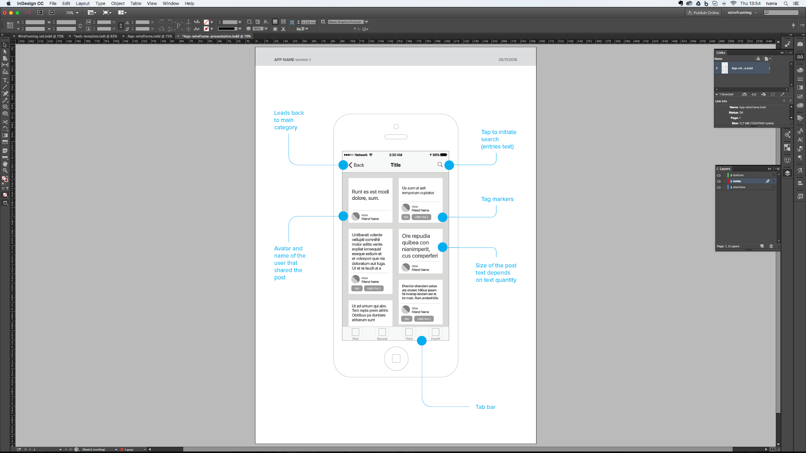Click the Publish Online button
806x453 pixels.
(703, 13)
